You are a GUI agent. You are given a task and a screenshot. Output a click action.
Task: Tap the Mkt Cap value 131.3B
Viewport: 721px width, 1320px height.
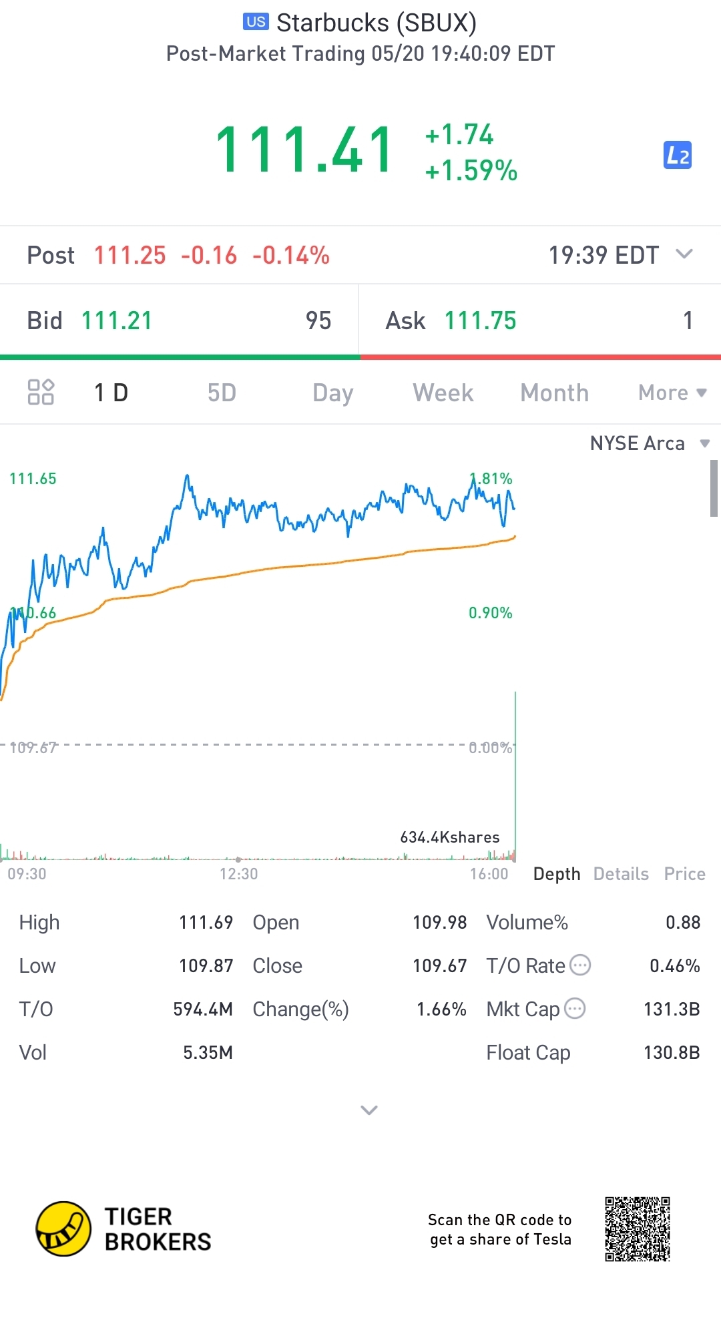pos(672,1009)
